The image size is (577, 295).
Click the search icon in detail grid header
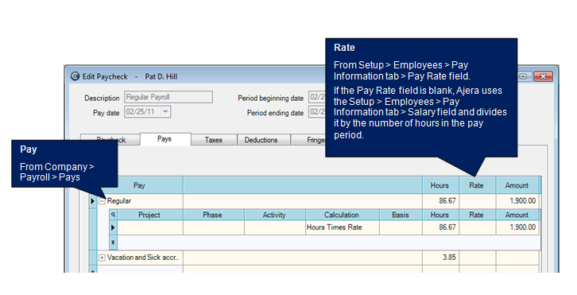[113, 215]
